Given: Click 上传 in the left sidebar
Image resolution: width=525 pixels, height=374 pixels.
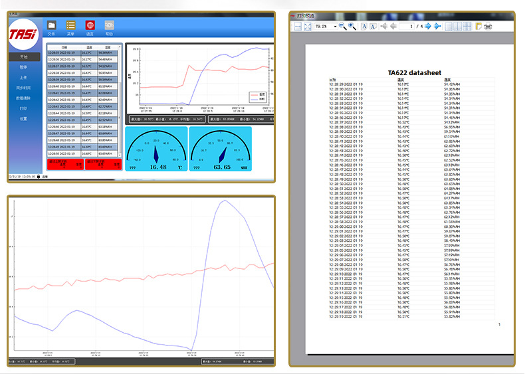Looking at the screenshot, I should point(23,77).
